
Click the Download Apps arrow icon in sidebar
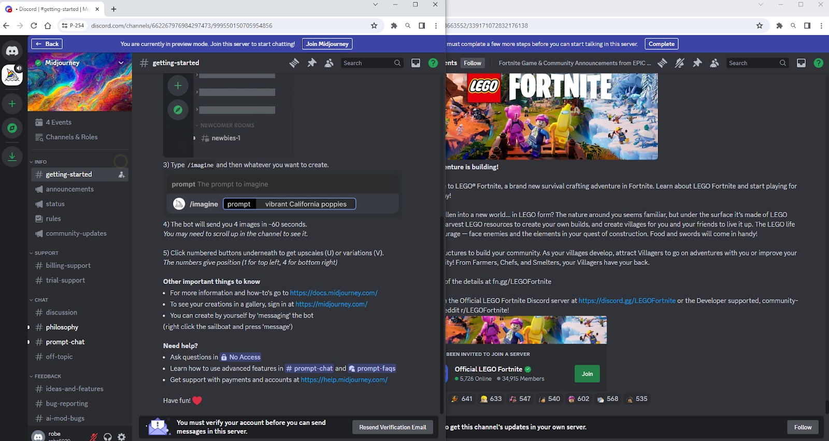12,156
